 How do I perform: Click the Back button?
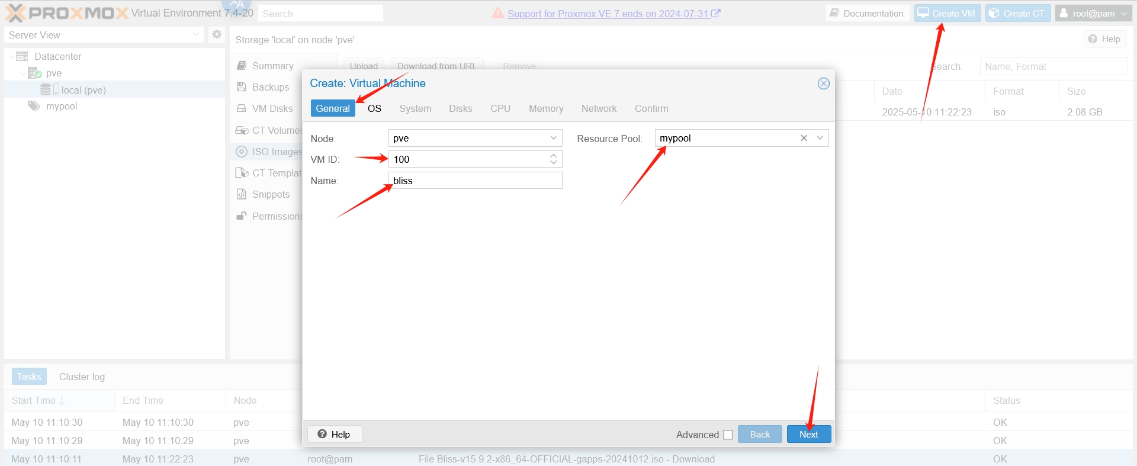point(760,434)
